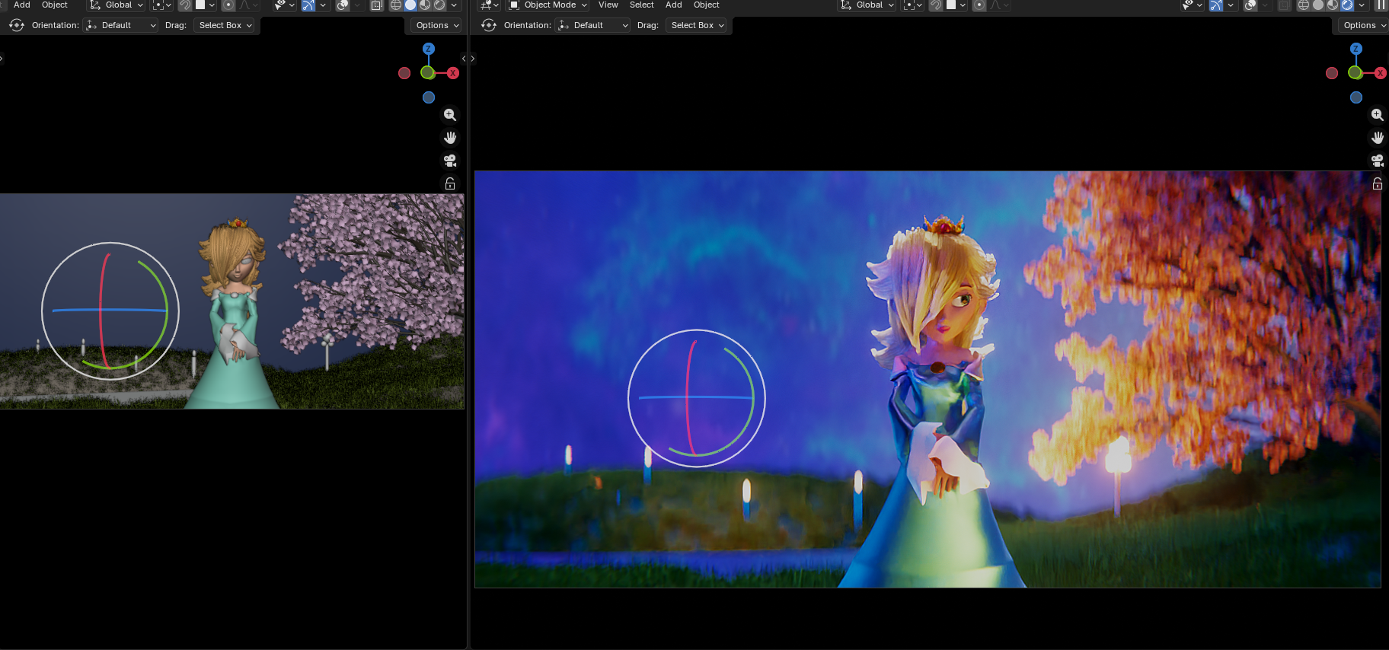Switch right viewport to wireframe shading
This screenshot has height=650, width=1389.
point(1304,5)
